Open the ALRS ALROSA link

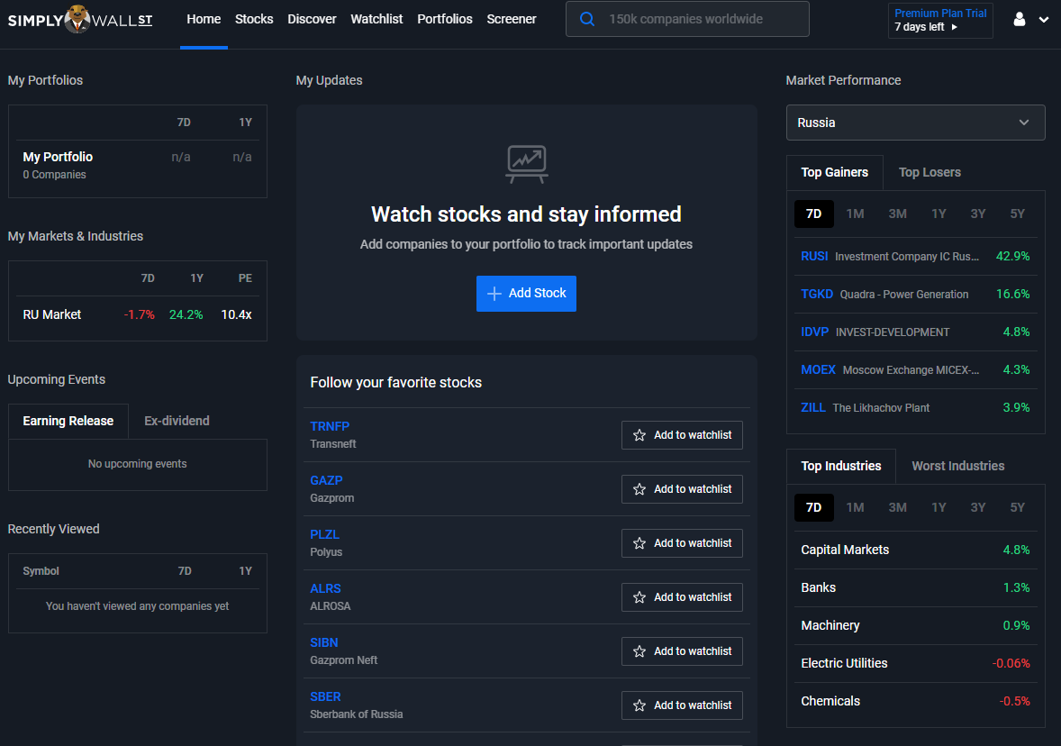coord(325,589)
